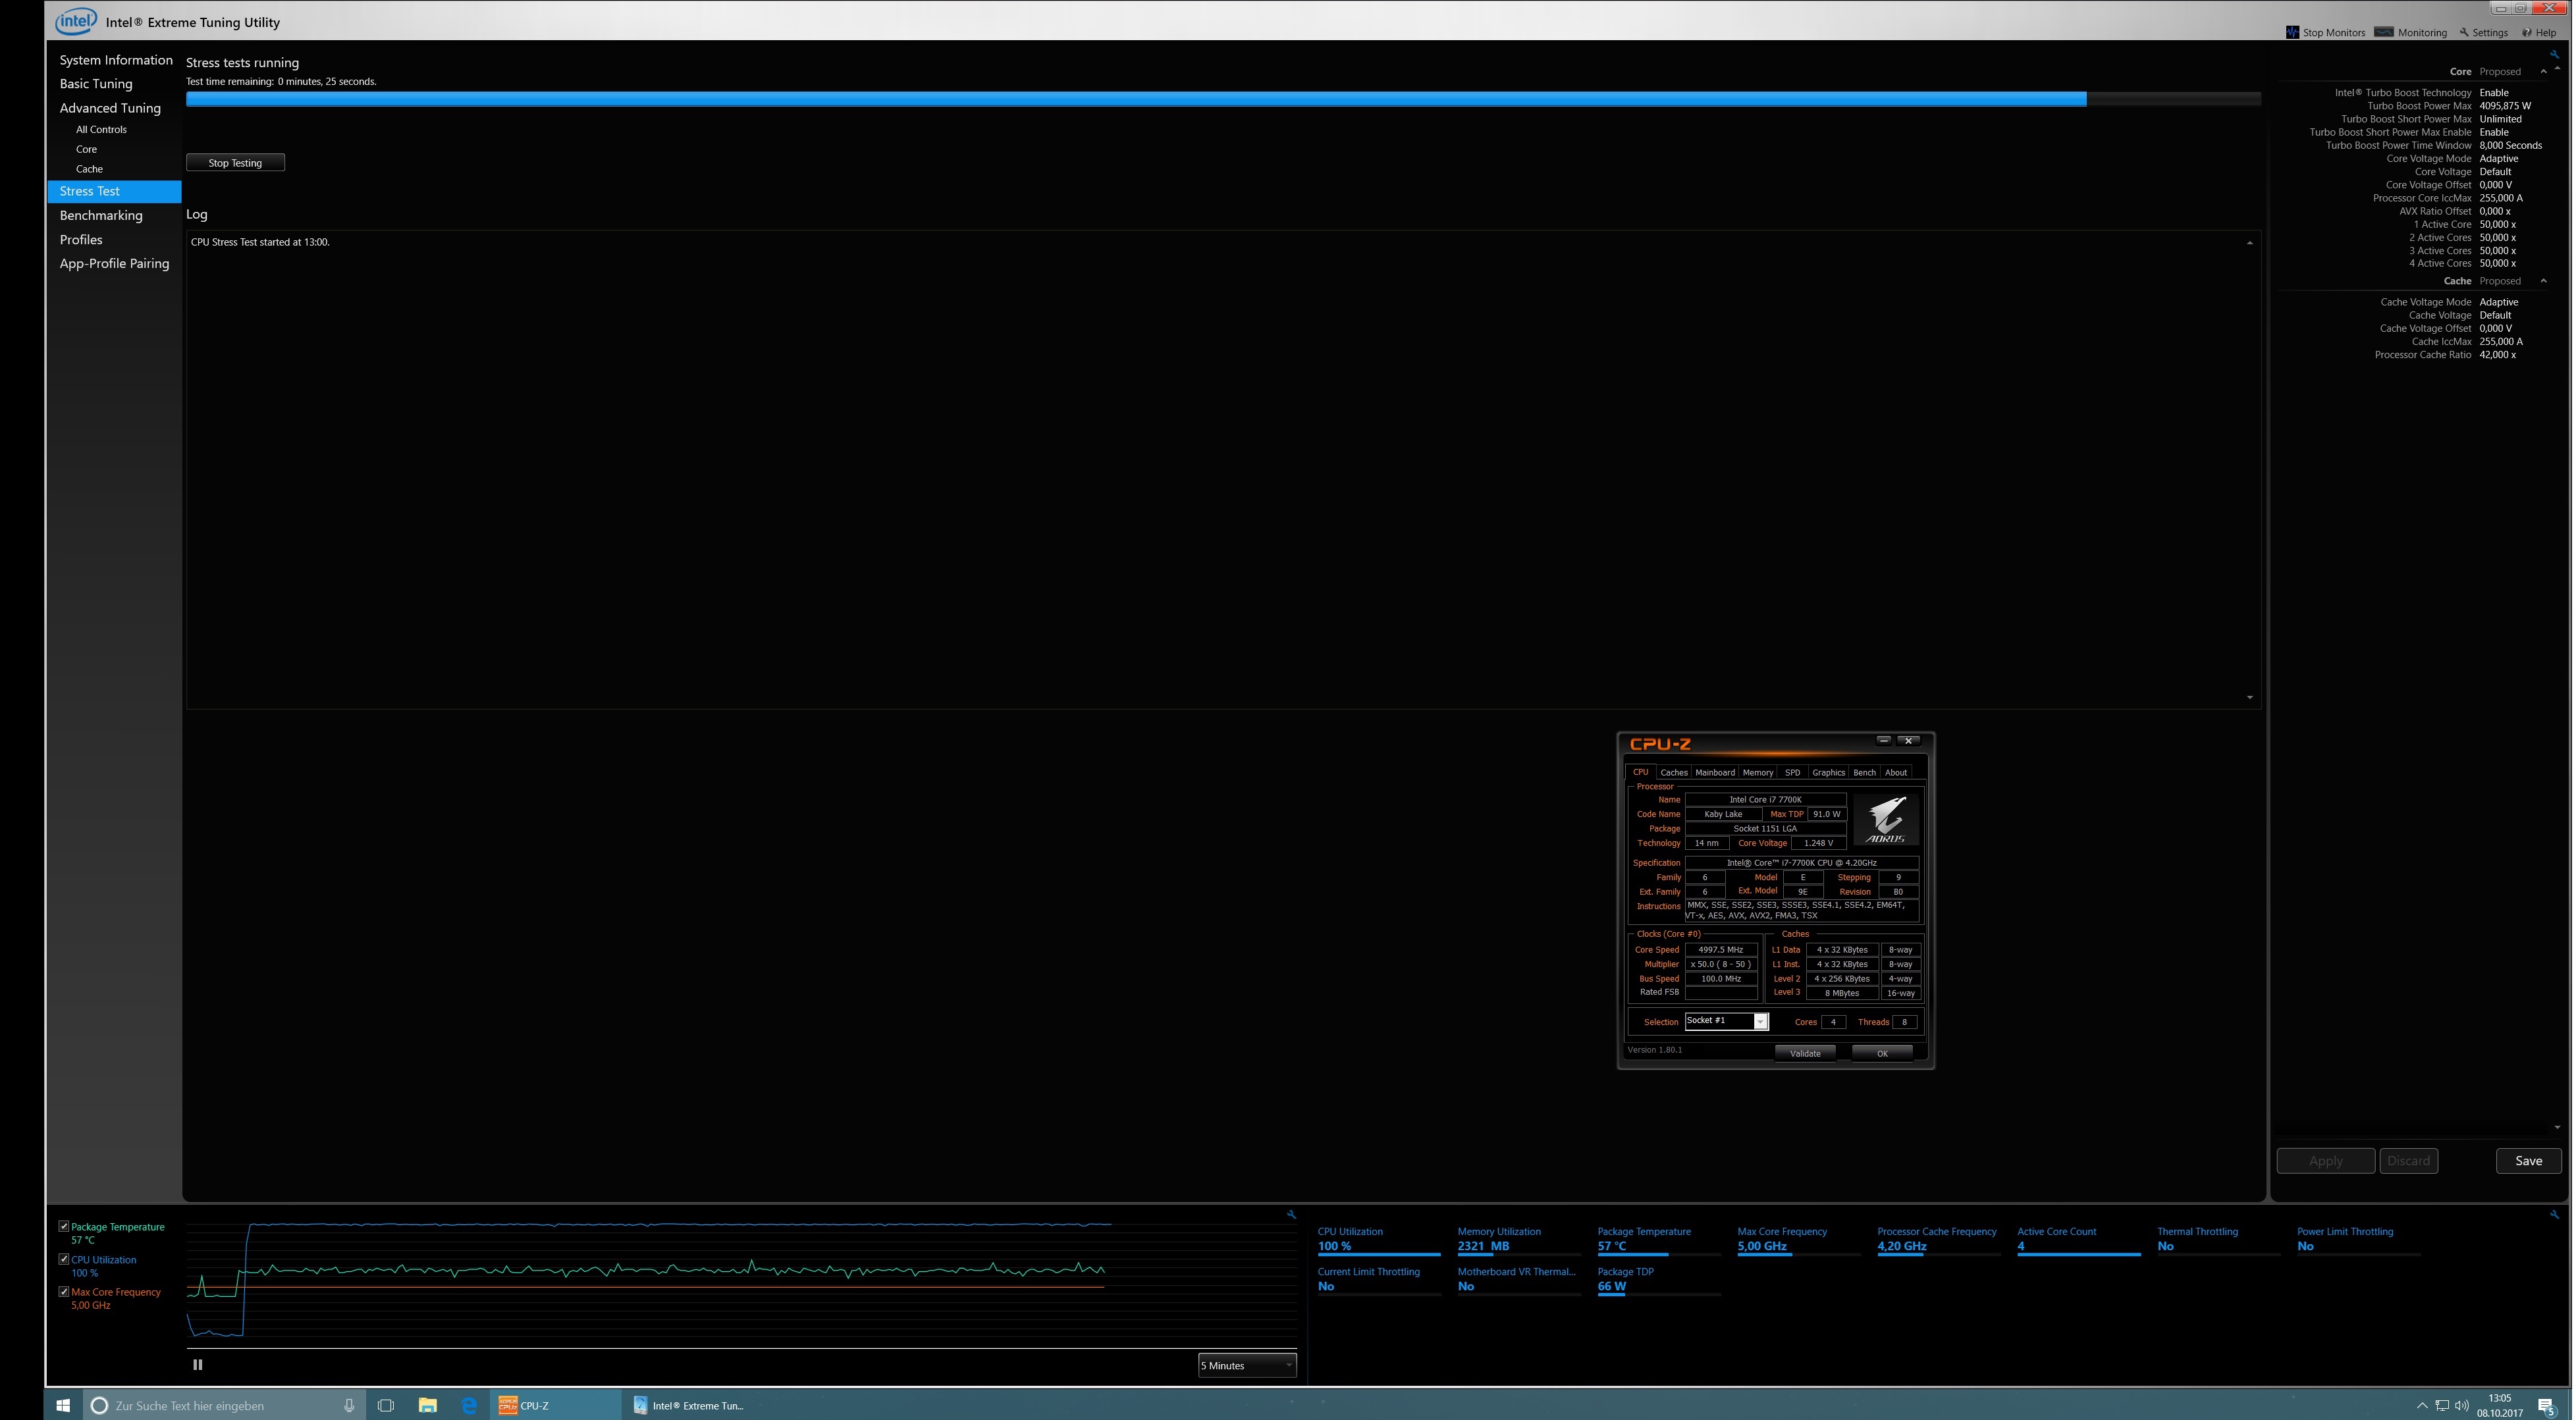The image size is (2576, 1420).
Task: Click the Task View taskbar icon
Action: click(386, 1405)
